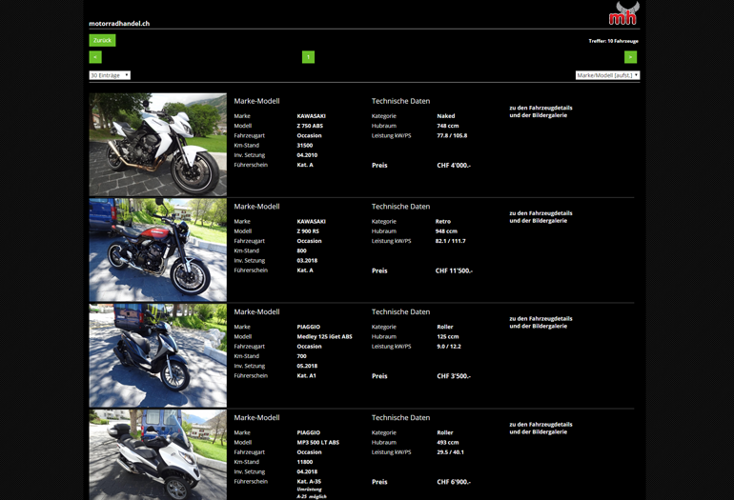Open Kawasaki Z 750 ABS photo

157,145
